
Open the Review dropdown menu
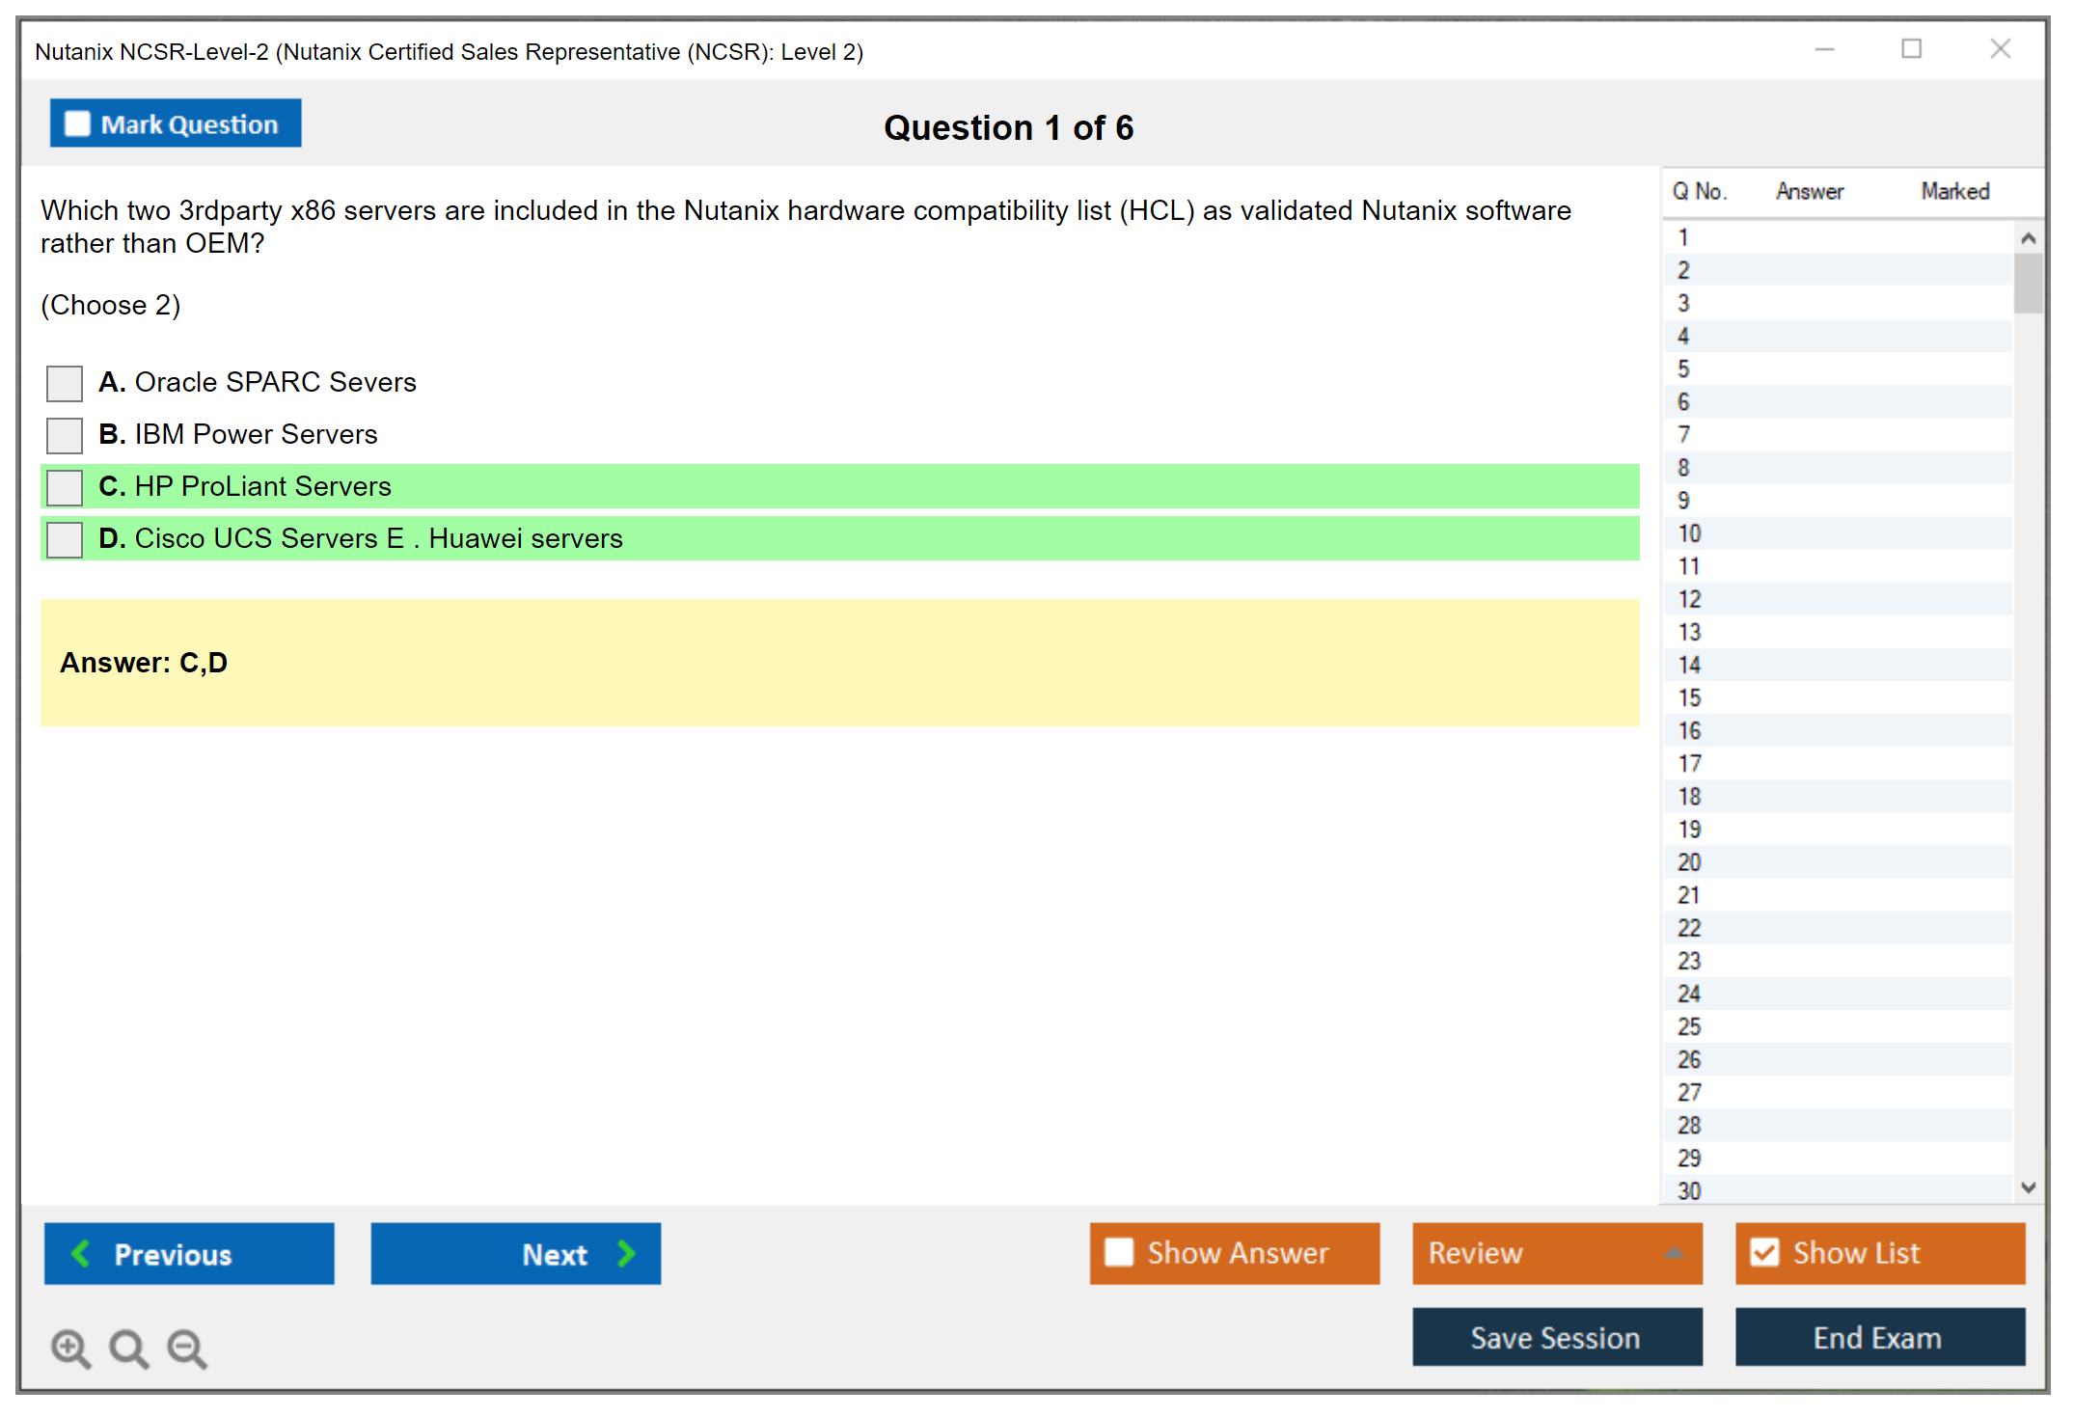click(x=1673, y=1253)
